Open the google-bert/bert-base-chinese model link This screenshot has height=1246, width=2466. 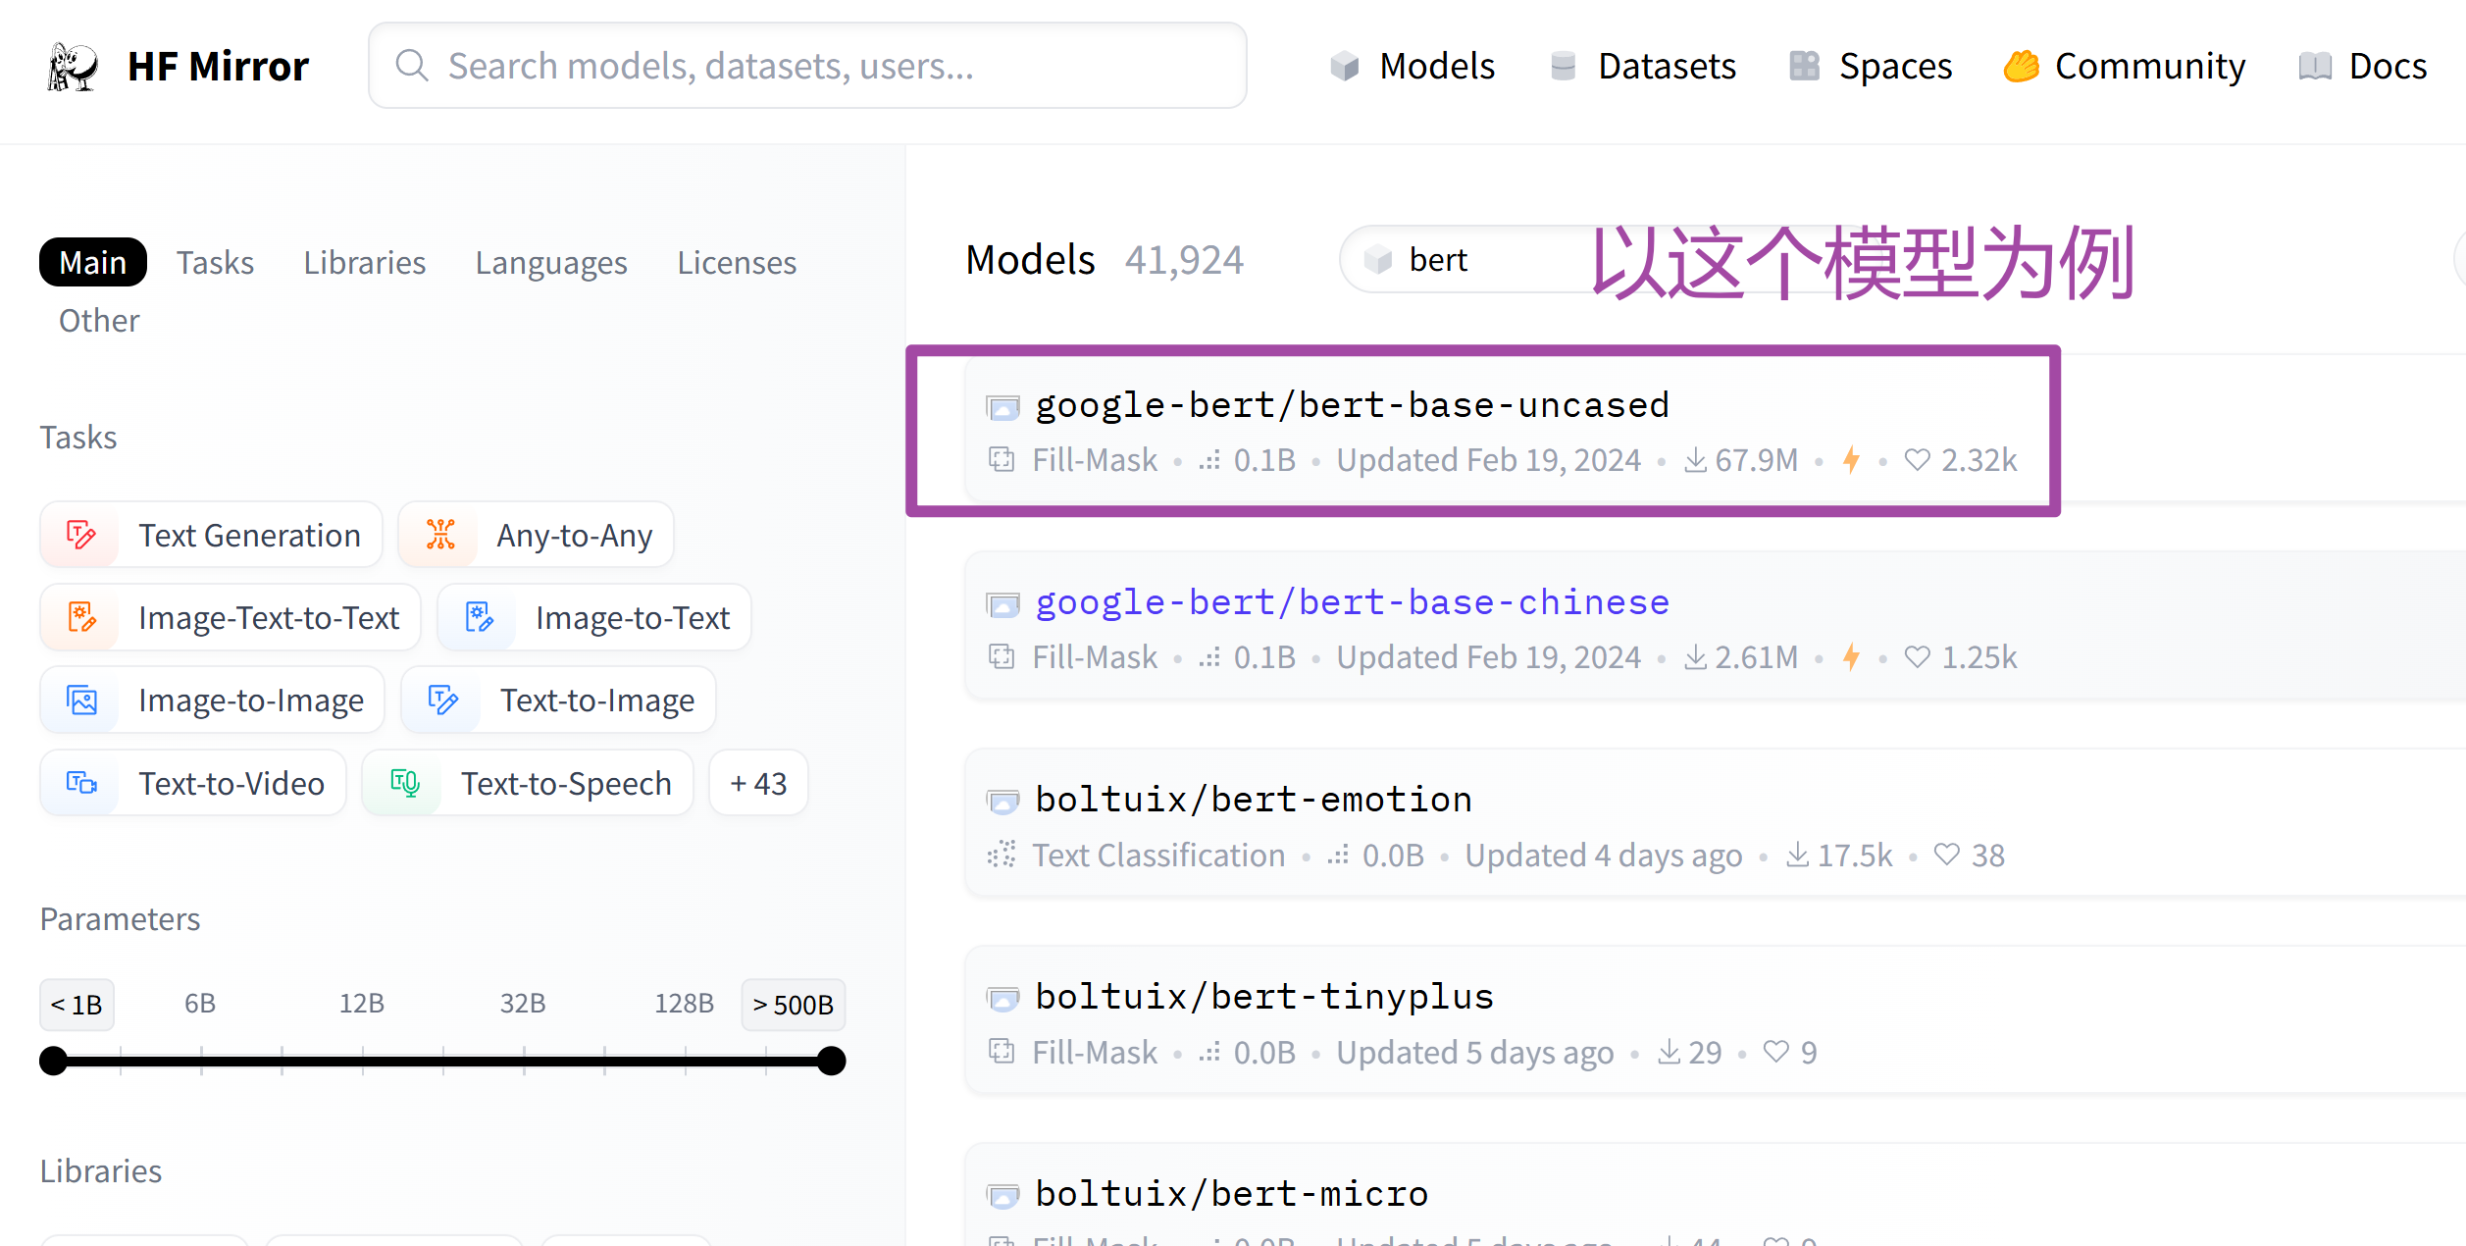pyautogui.click(x=1352, y=602)
